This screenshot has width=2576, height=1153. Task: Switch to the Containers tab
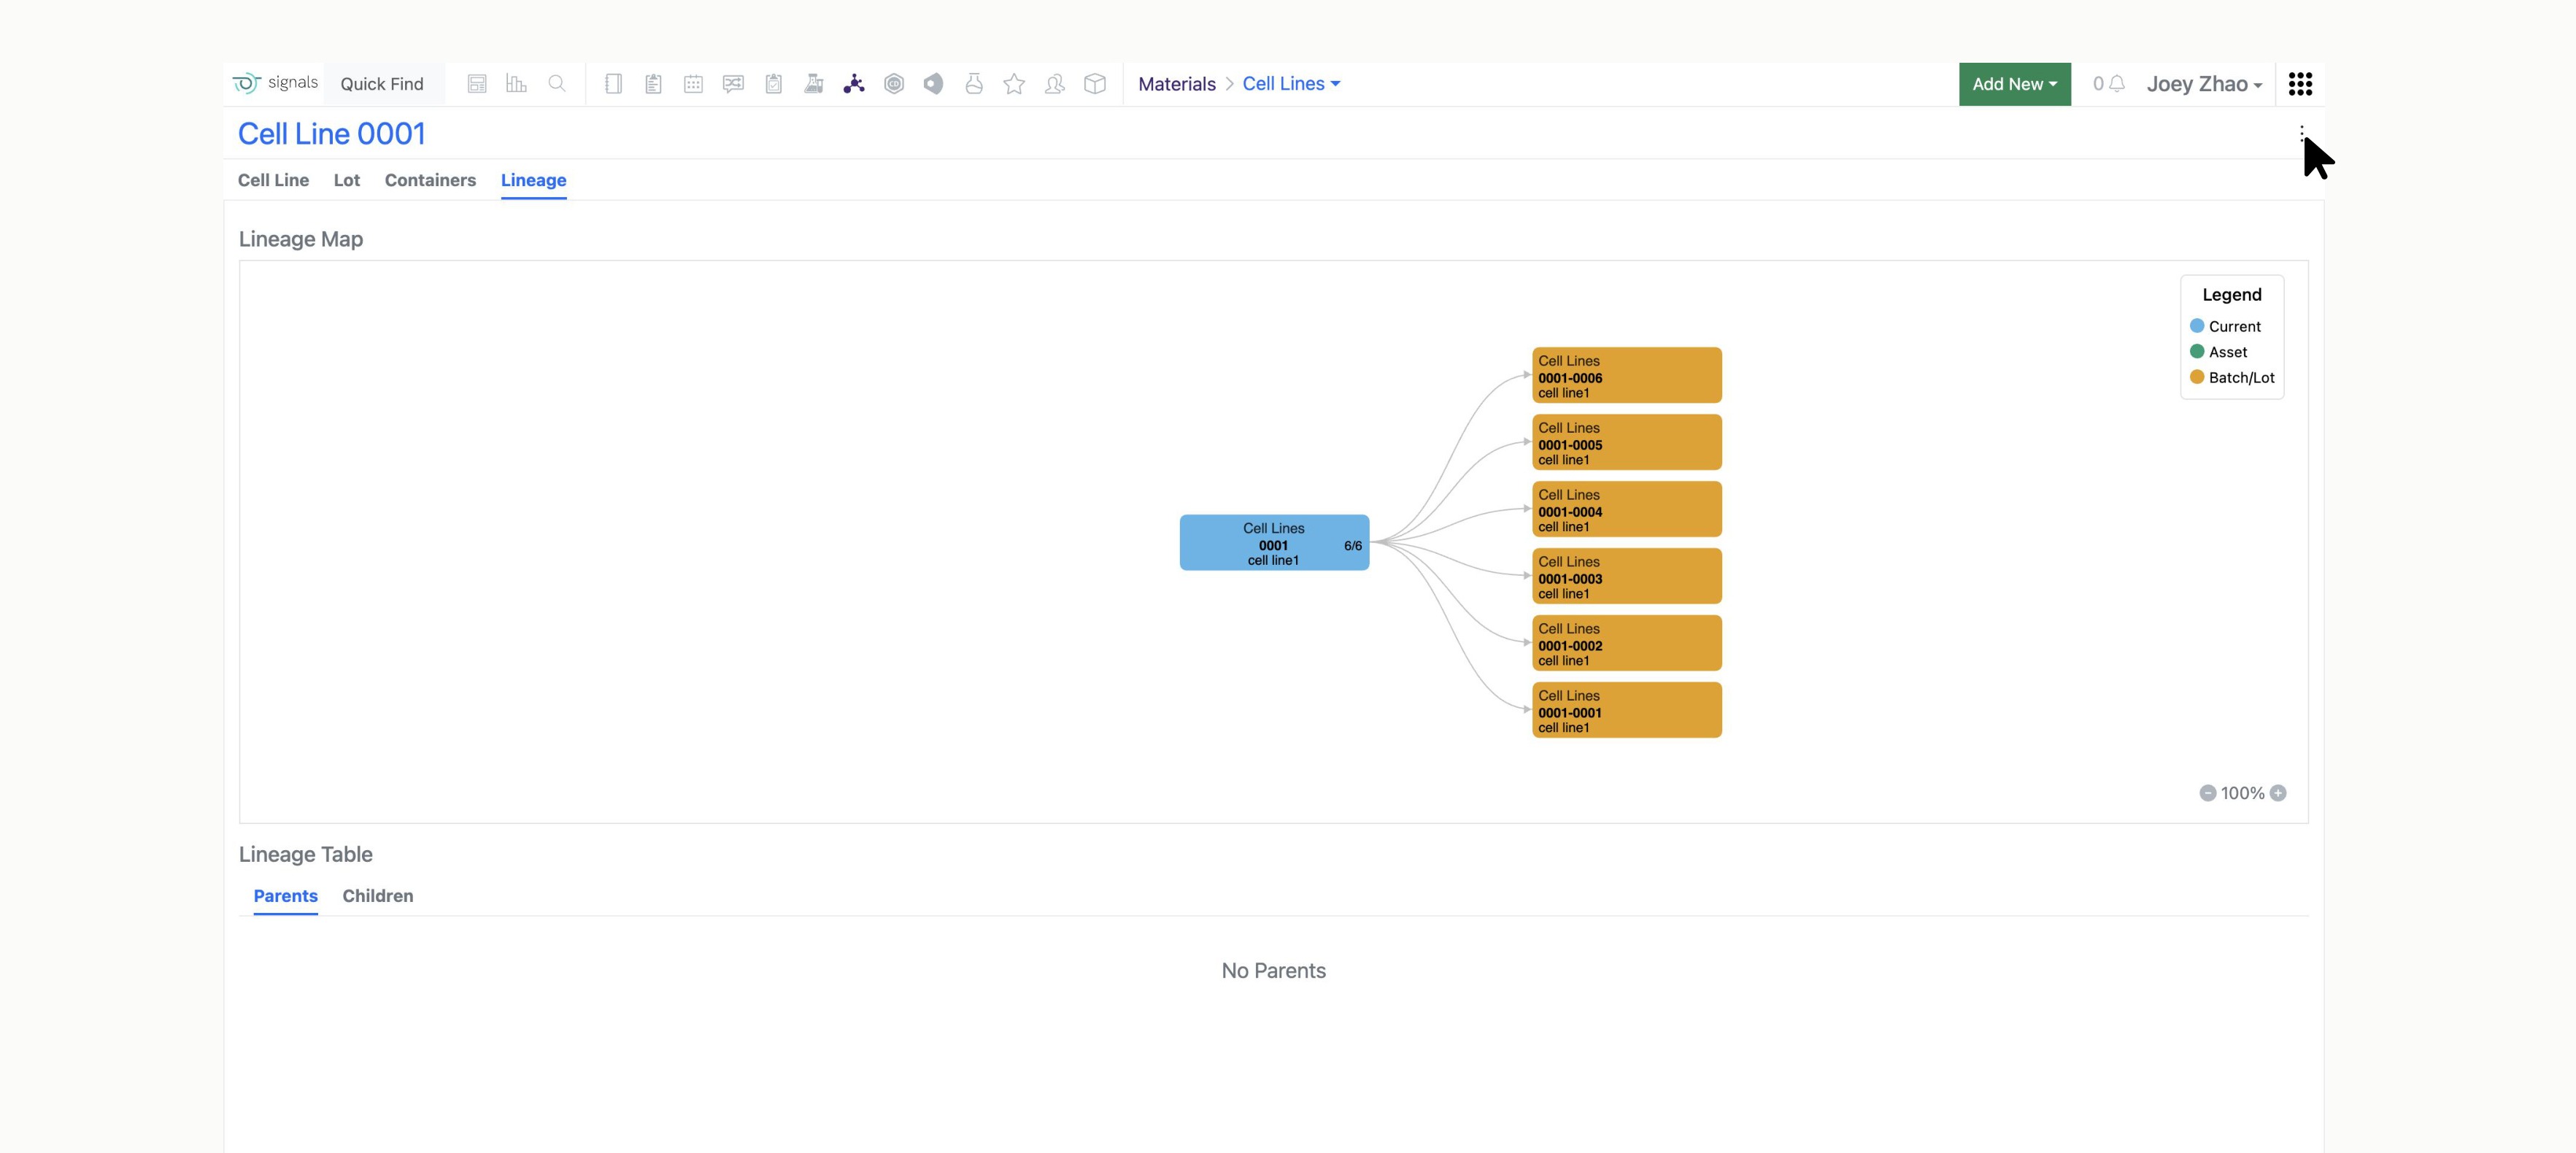pos(430,180)
